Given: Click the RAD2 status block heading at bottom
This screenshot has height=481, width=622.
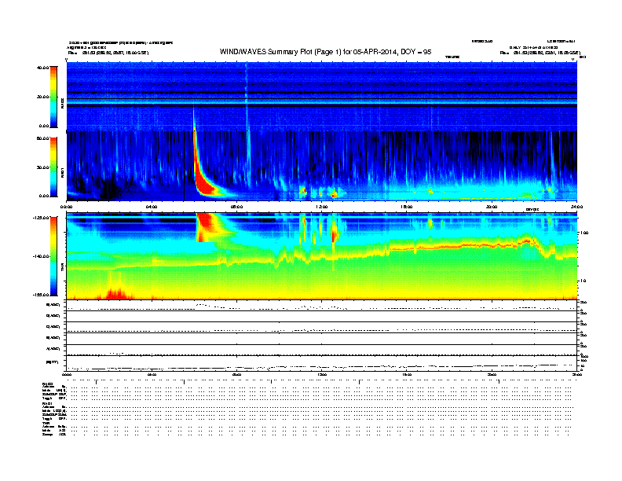Looking at the screenshot, I should (48, 384).
